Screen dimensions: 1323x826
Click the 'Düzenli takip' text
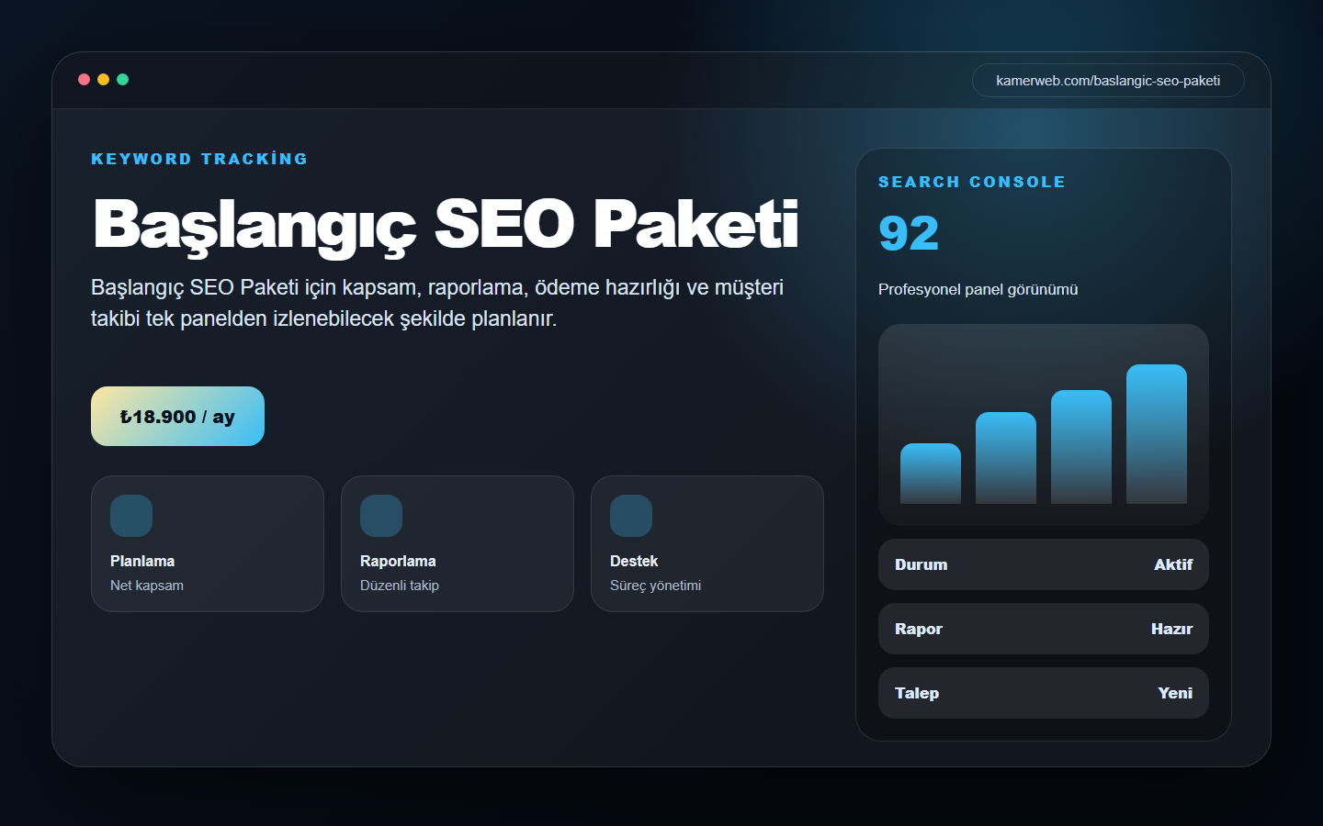click(400, 586)
